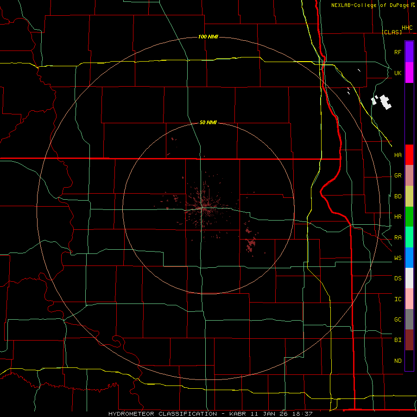This screenshot has height=417, width=417.
Task: Select the GR legend color block
Action: click(x=409, y=175)
